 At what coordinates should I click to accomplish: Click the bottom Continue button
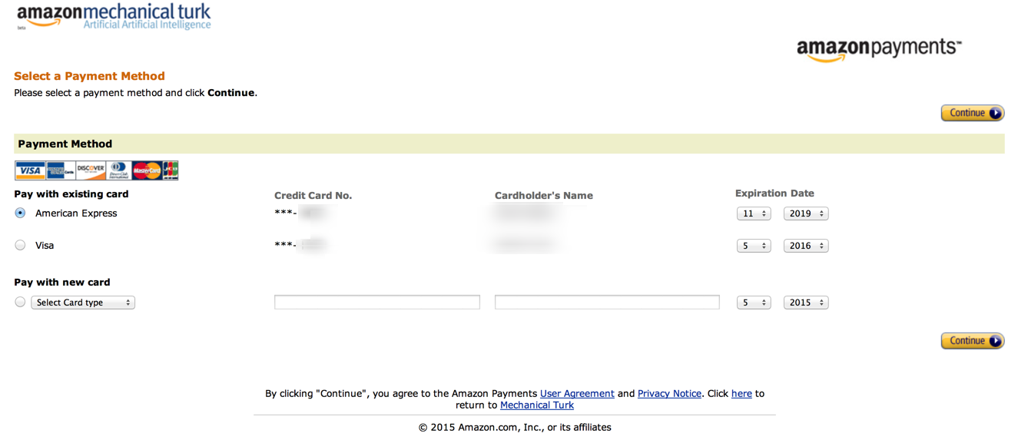point(973,341)
